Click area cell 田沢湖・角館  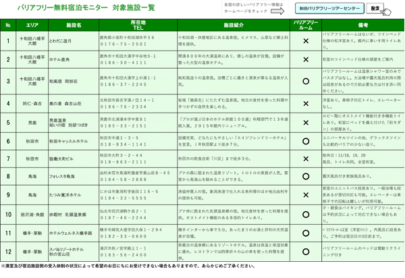point(32,215)
